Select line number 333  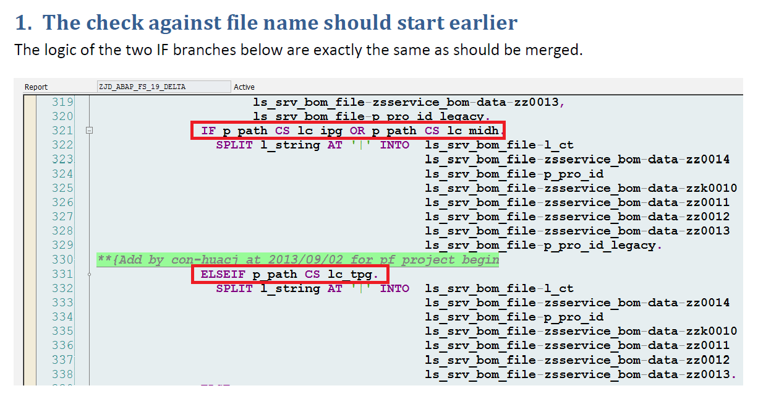coord(62,303)
